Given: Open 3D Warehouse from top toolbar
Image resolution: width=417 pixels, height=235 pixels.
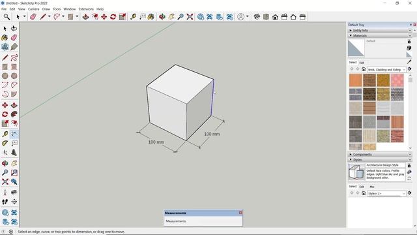Looking at the screenshot, I should [x=201, y=17].
